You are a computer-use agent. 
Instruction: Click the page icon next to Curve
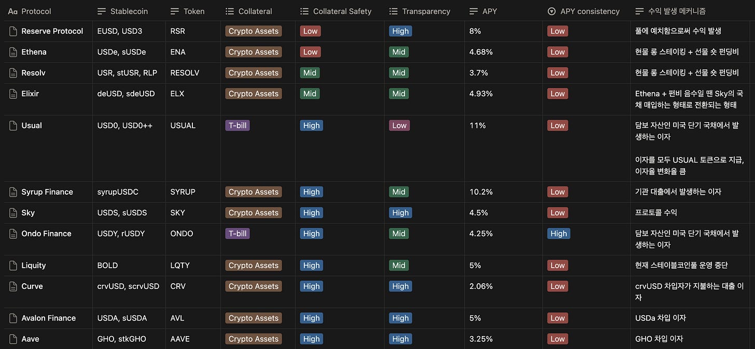coord(13,286)
